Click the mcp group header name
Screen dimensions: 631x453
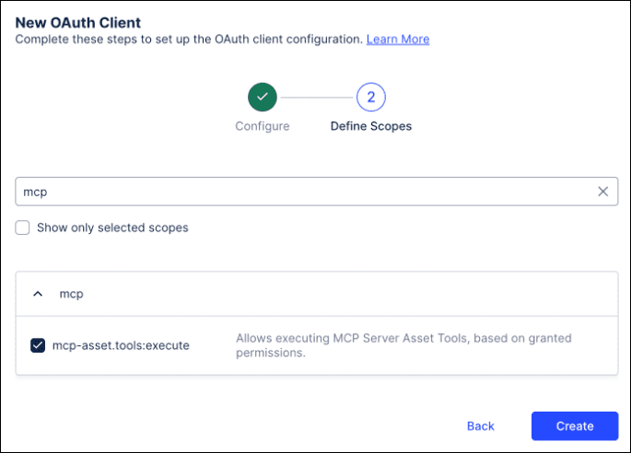point(71,294)
